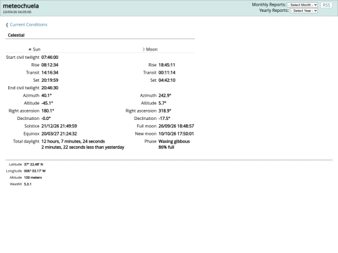Select start civil twilight time 07:46:00

50,57
